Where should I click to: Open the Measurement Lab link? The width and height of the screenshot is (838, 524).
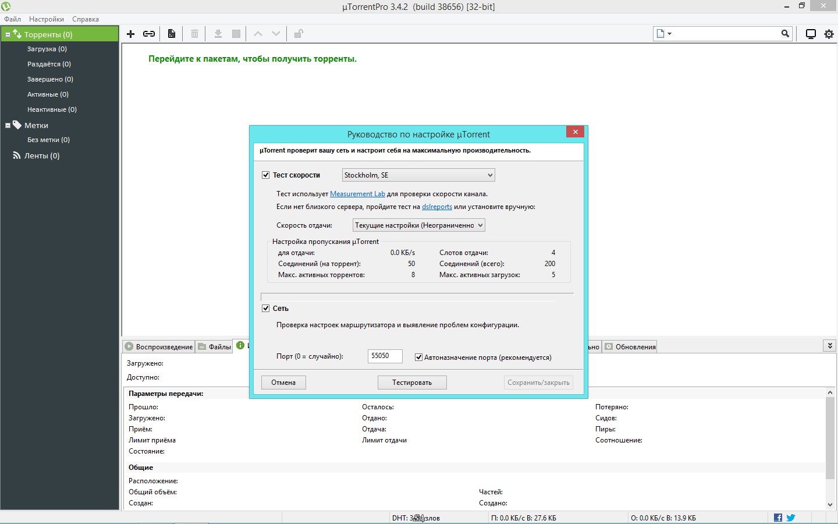357,194
